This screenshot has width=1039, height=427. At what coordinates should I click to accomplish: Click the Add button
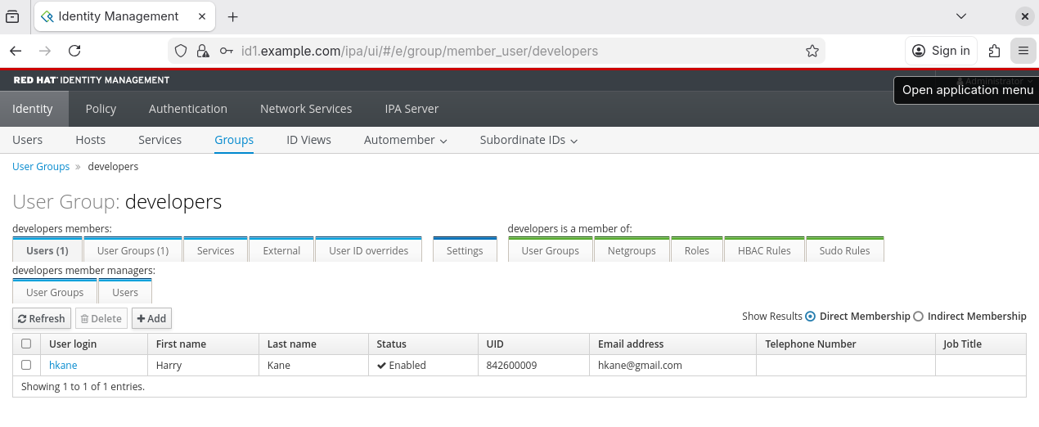[x=151, y=318]
